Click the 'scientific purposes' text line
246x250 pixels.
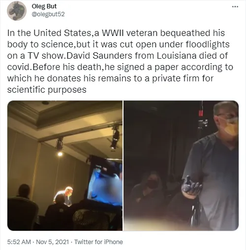tap(47, 90)
